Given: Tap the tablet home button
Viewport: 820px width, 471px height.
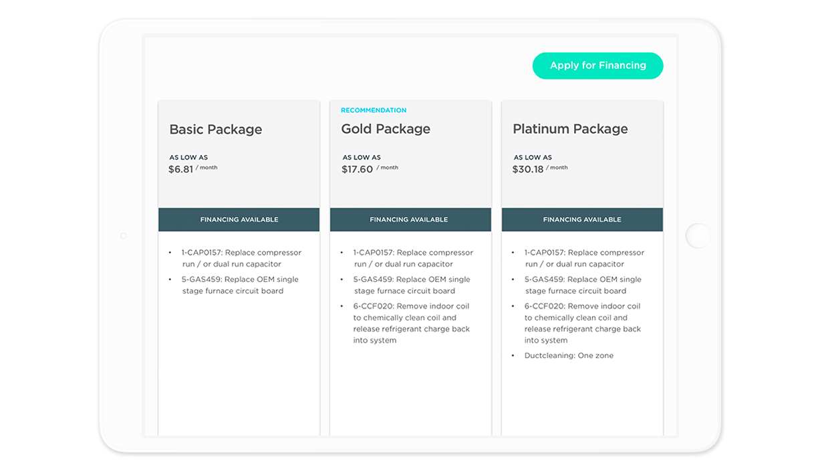Looking at the screenshot, I should (698, 236).
